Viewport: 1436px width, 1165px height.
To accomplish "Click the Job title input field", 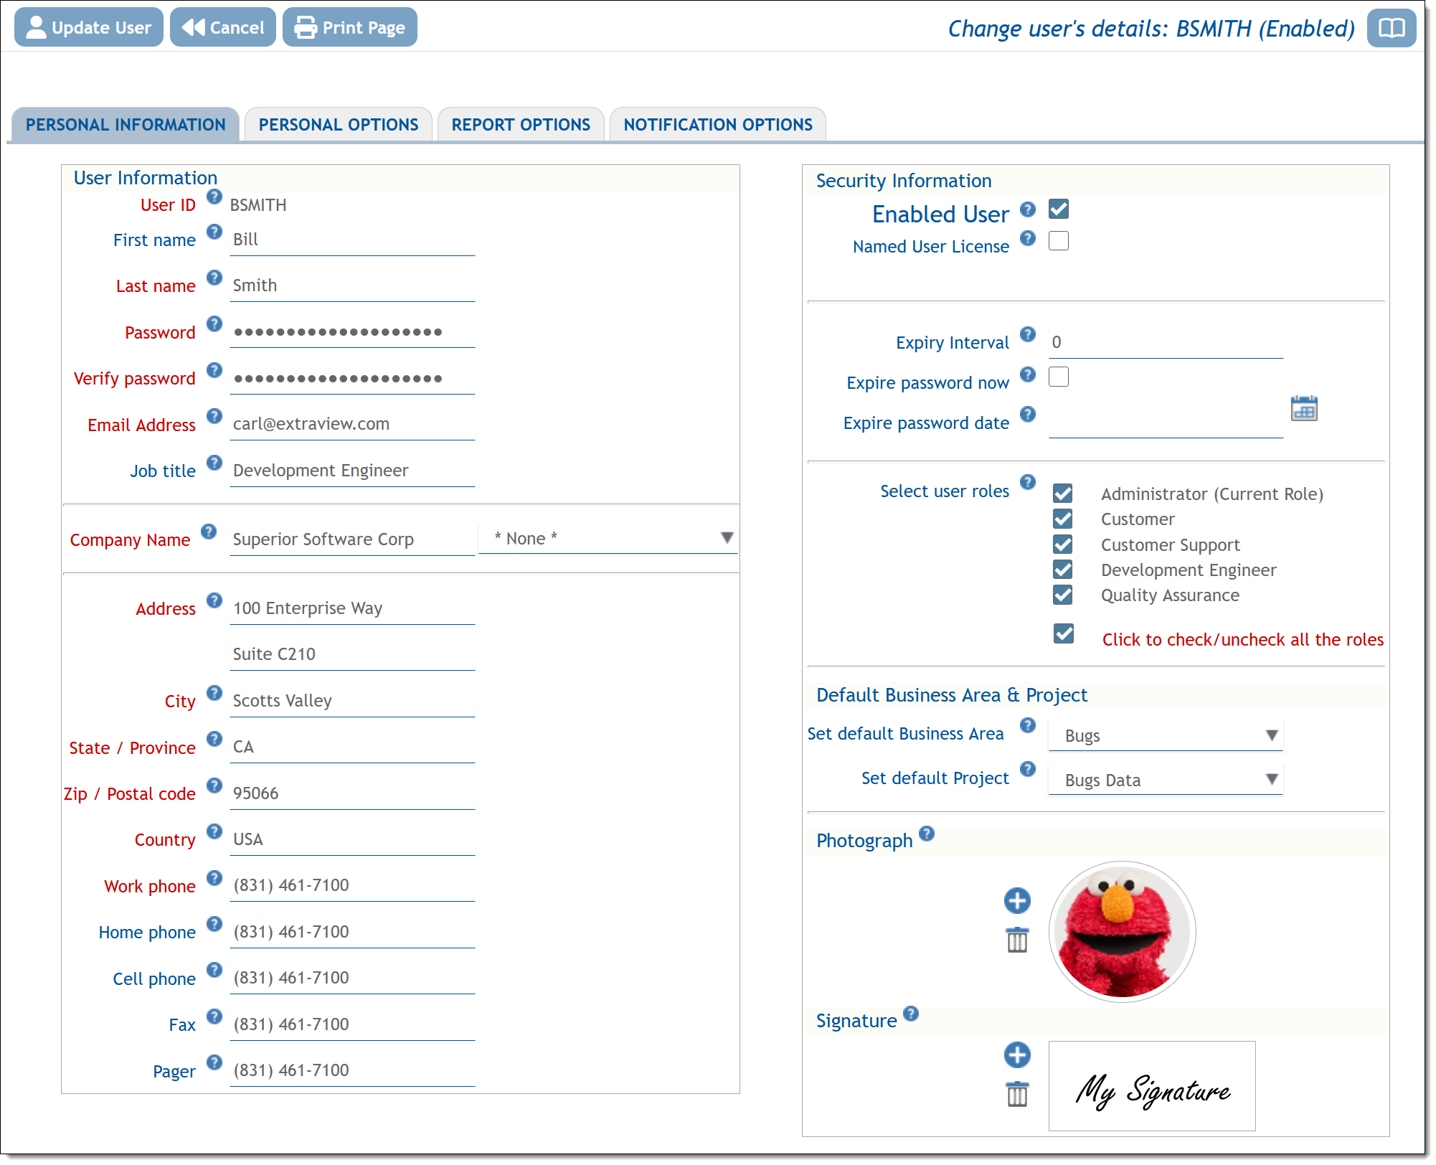I will point(352,471).
